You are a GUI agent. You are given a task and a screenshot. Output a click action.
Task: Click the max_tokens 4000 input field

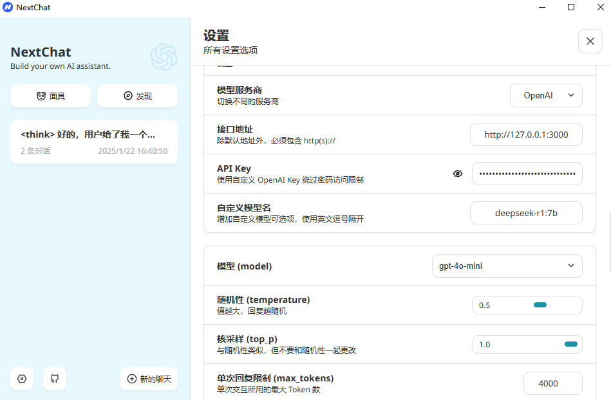coord(553,383)
